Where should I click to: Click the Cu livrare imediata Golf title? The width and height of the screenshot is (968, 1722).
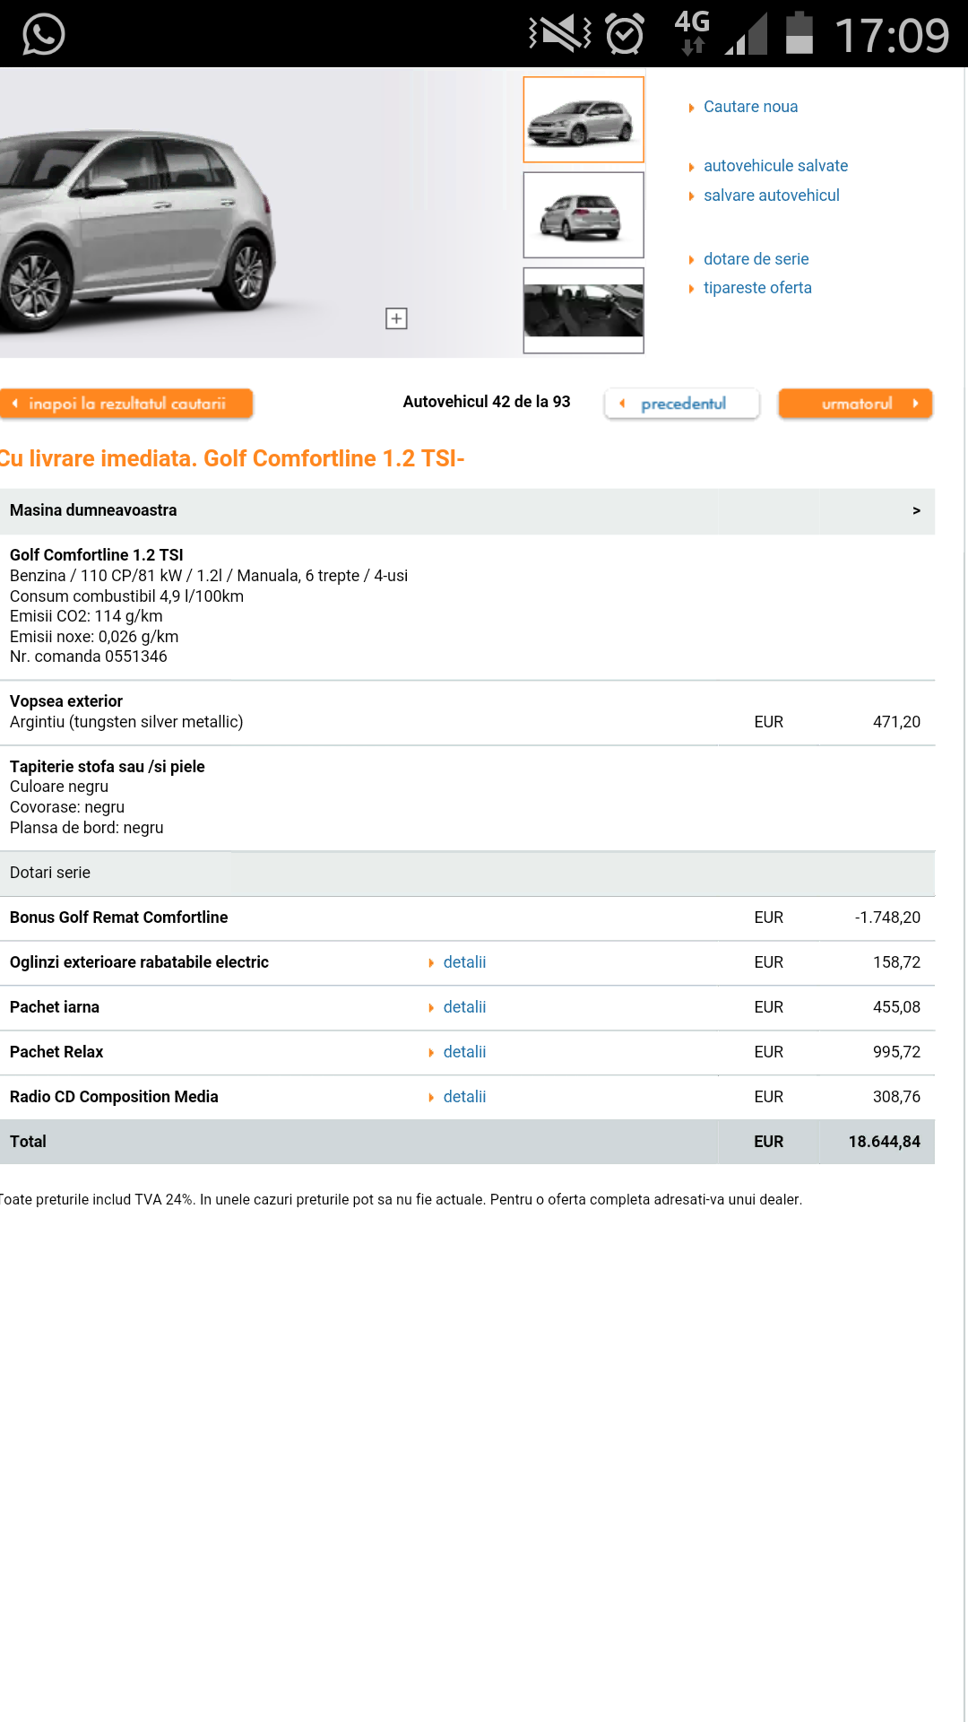tap(232, 458)
